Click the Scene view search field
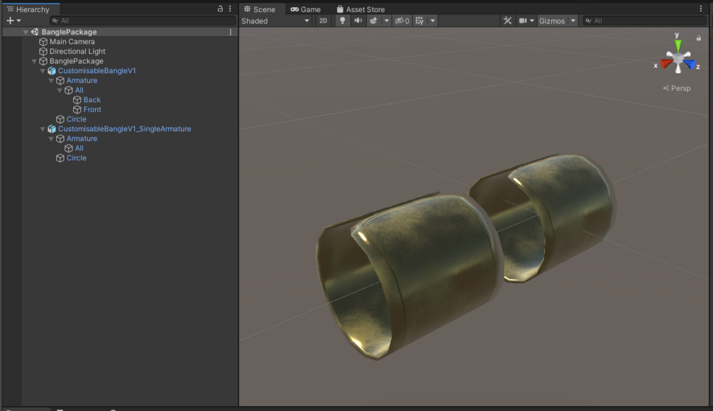713x411 pixels. tap(644, 21)
